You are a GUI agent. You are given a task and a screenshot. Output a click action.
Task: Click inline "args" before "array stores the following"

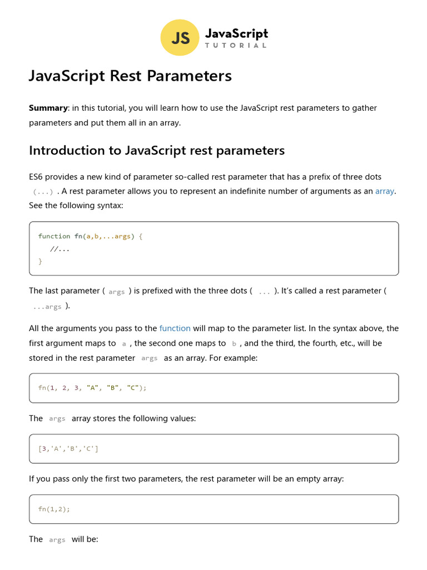pyautogui.click(x=57, y=419)
